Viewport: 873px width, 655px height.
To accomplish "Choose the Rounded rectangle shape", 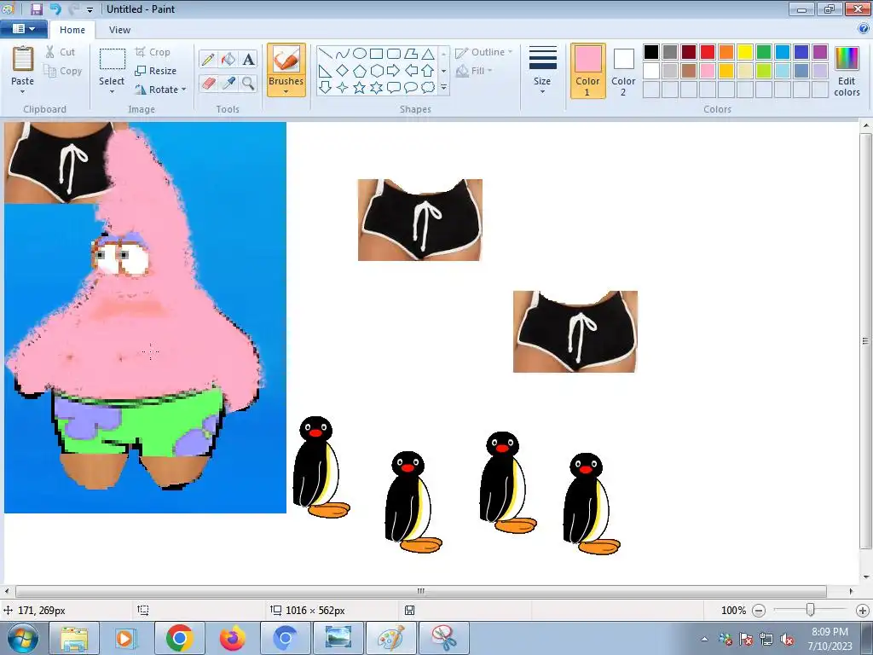I will [394, 54].
